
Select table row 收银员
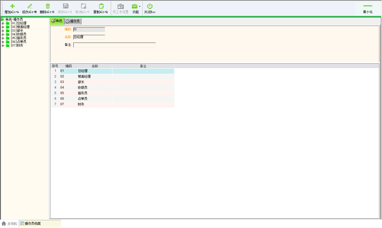[112, 88]
